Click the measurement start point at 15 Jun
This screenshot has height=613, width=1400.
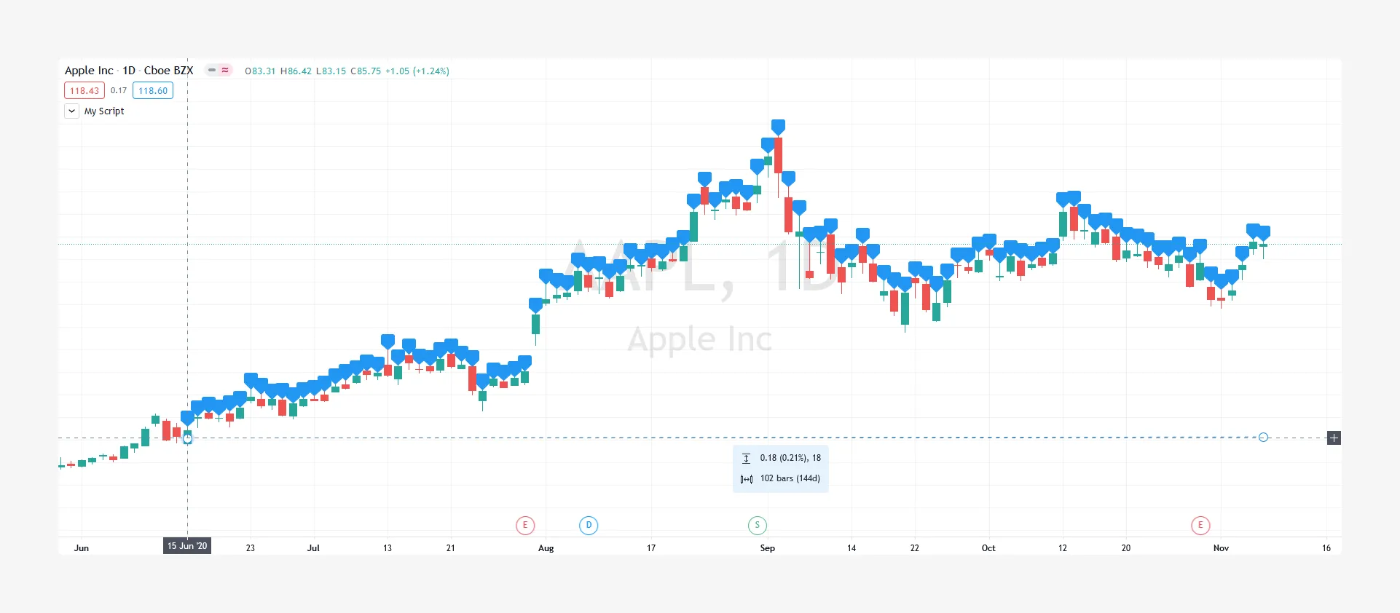pyautogui.click(x=187, y=438)
